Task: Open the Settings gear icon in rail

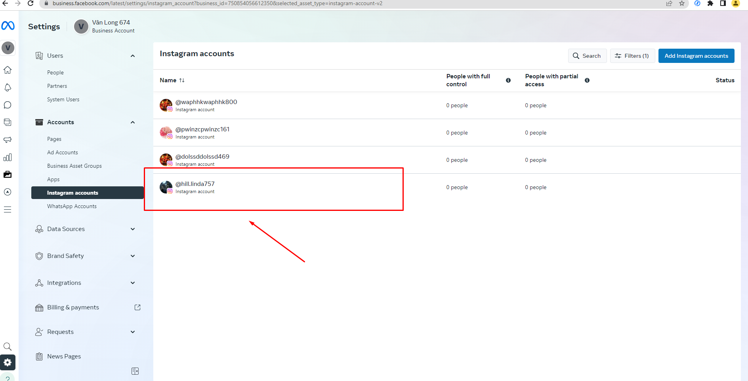Action: tap(8, 362)
